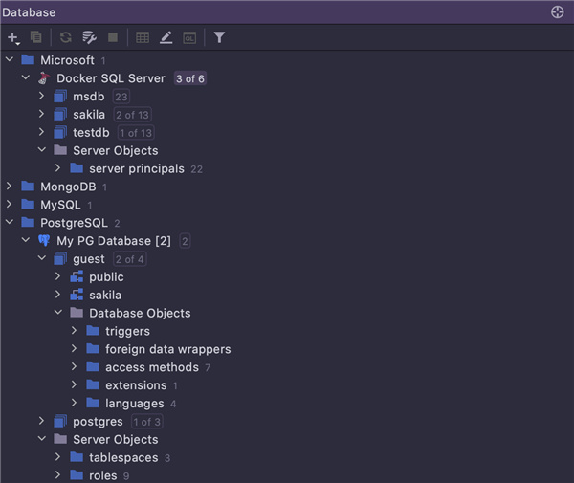Expand the extensions folder
Viewport: 574px width, 483px height.
[74, 384]
